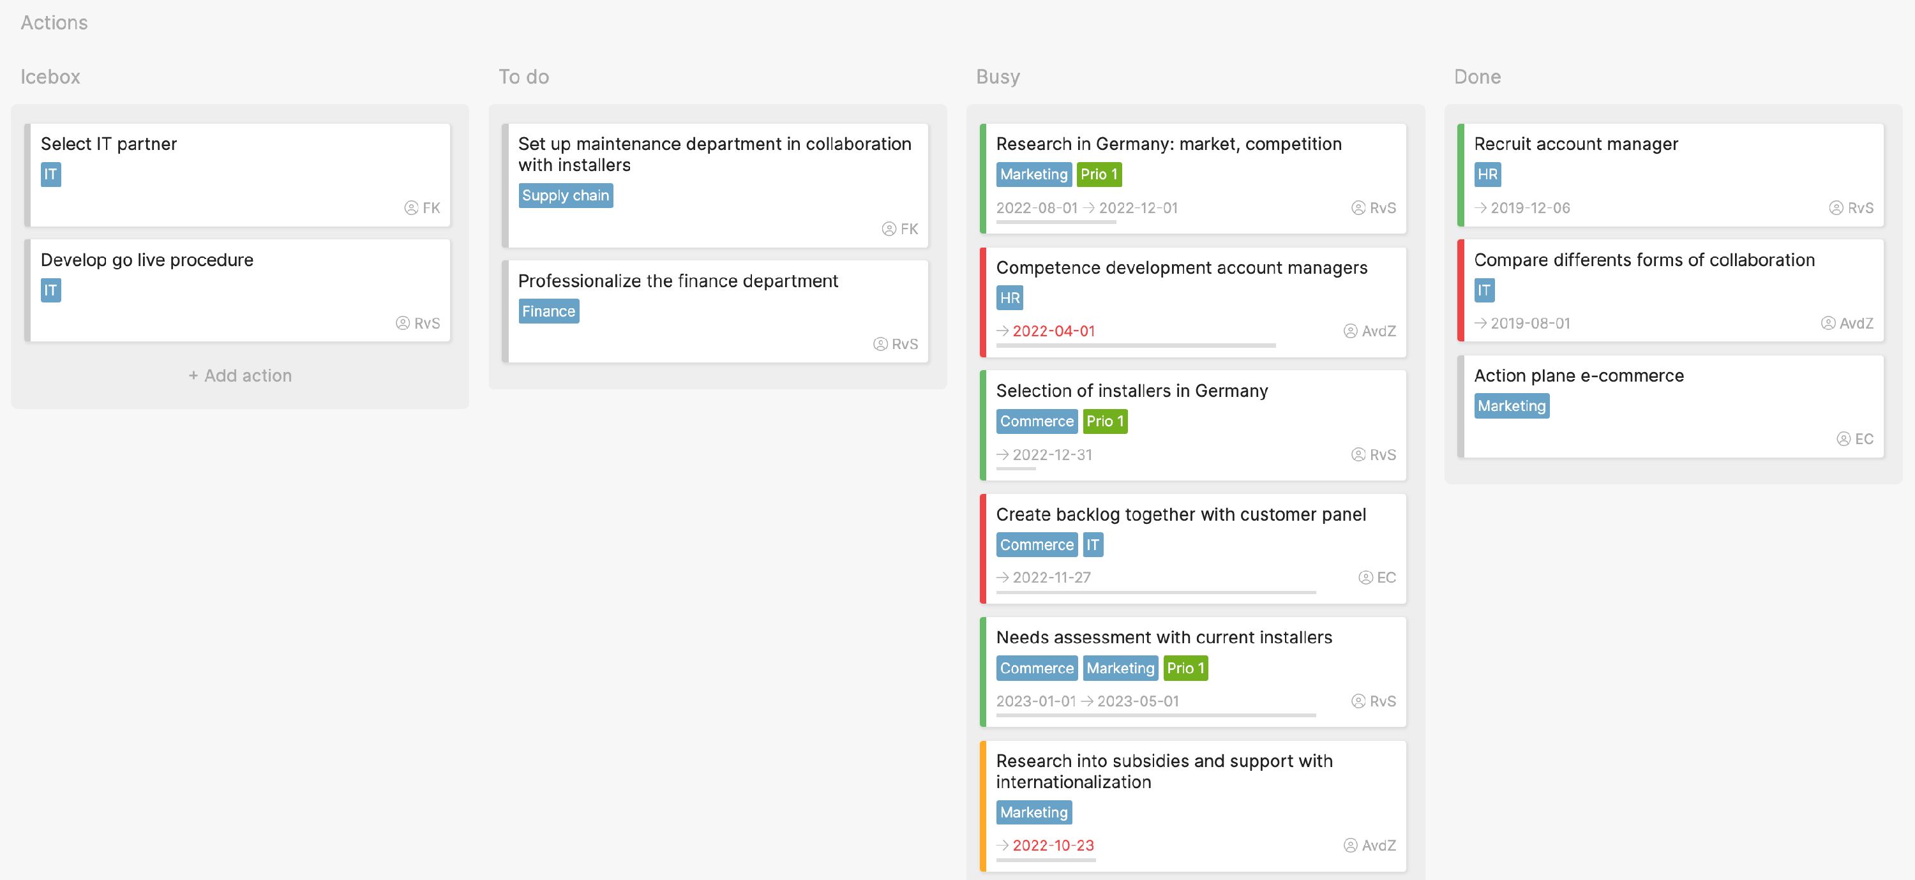Click assignee icon RvS on Develop go live procedure
Viewport: 1915px width, 880px height.
coord(402,324)
